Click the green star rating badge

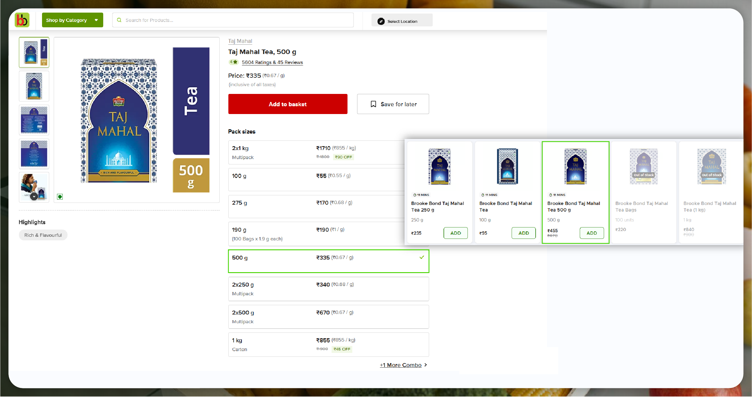click(233, 62)
